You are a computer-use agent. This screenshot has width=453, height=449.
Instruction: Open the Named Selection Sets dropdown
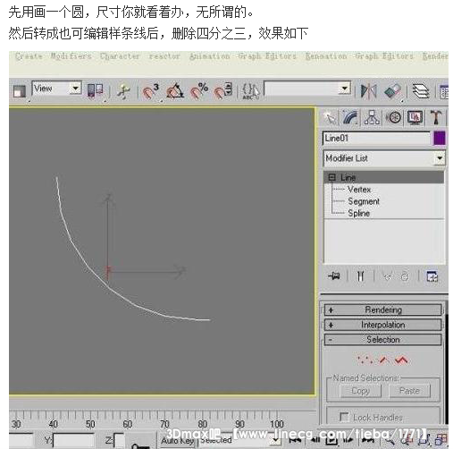(x=307, y=89)
